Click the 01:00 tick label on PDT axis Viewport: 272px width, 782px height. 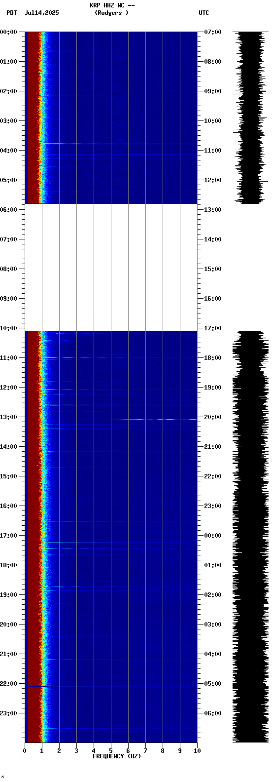tap(9, 62)
